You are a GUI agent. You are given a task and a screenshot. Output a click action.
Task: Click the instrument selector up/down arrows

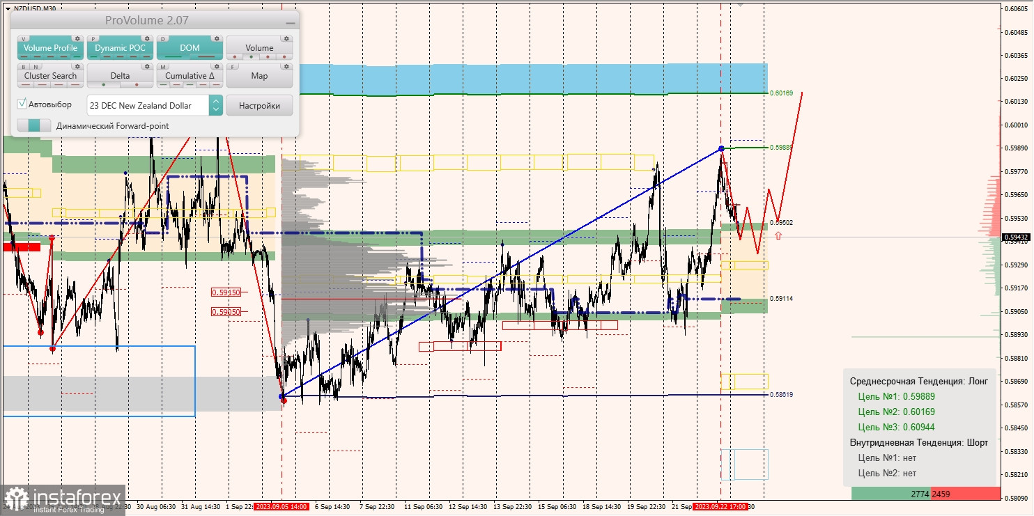click(216, 105)
